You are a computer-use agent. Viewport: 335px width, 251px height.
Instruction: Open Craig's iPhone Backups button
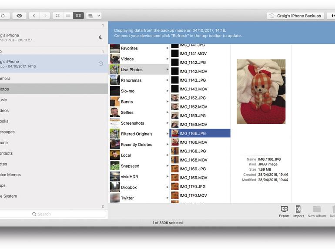coord(295,16)
